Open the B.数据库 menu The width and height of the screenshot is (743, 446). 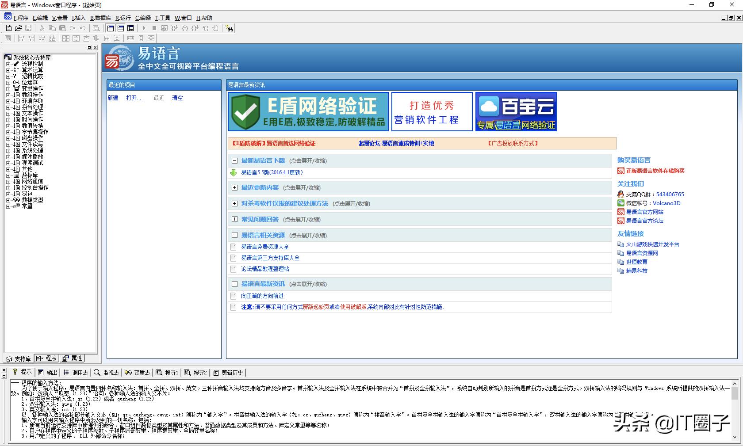101,18
